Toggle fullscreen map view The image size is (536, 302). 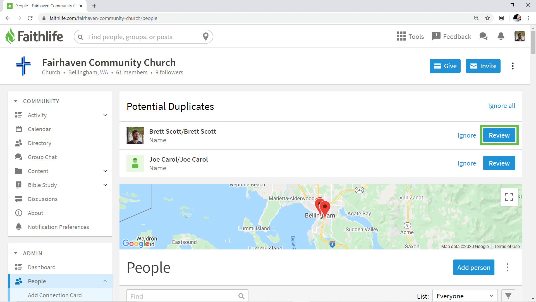[x=509, y=197]
